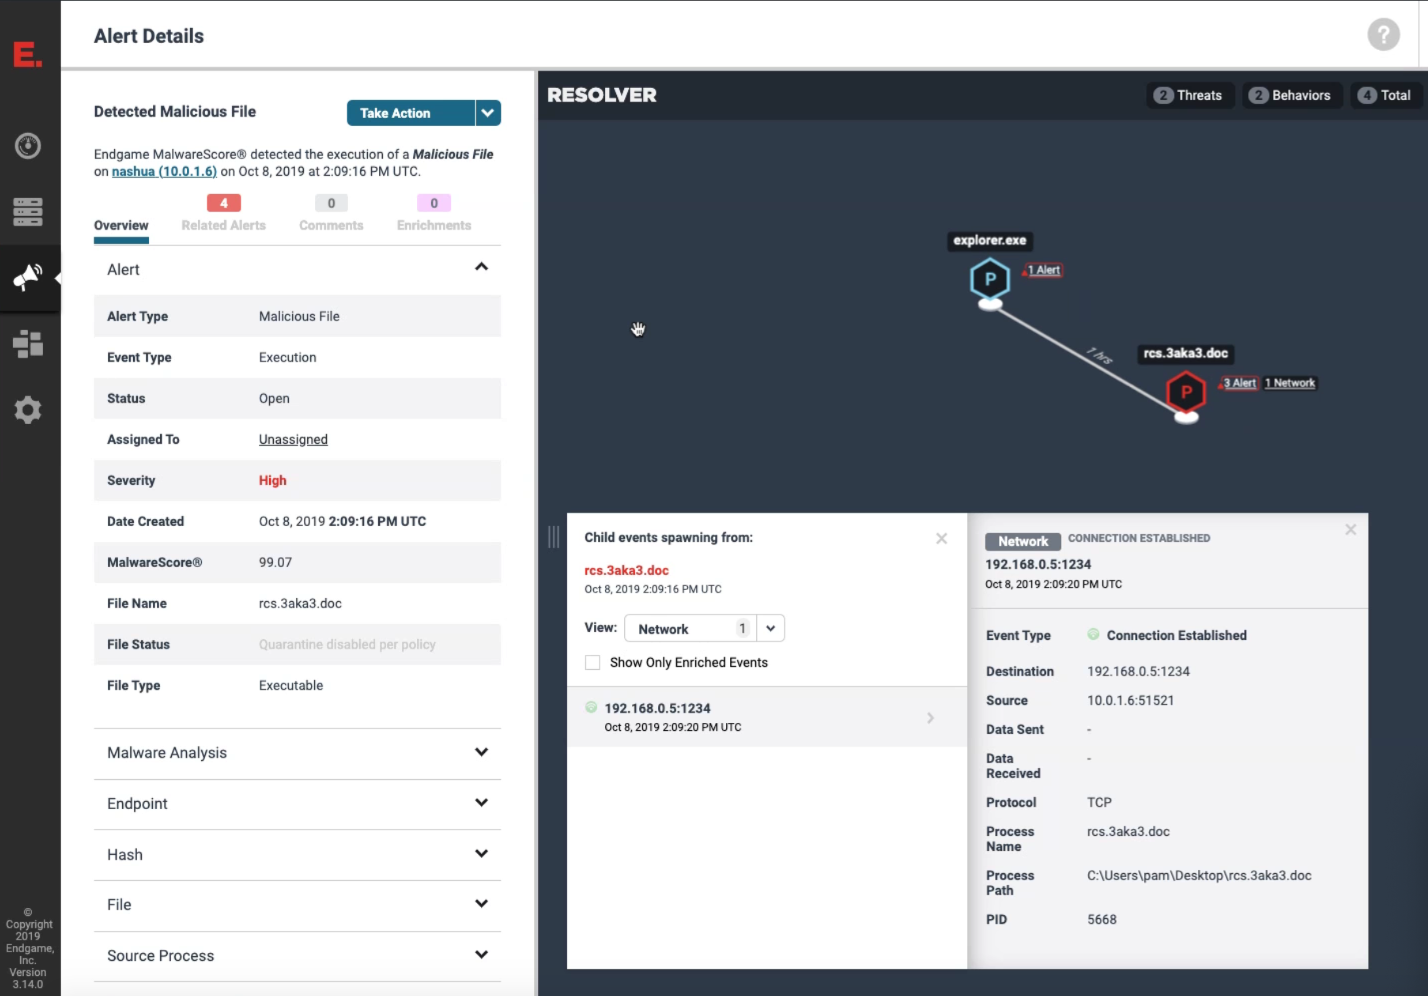Close the child events panel
Screen dimensions: 1428x996
tap(941, 538)
